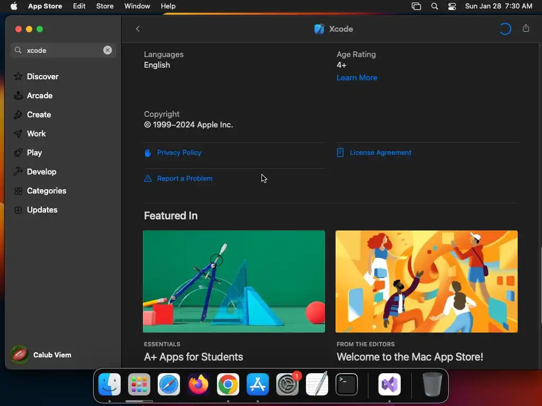Launch Firefox from the Dock
Screen dimensions: 542x406
coord(198,384)
